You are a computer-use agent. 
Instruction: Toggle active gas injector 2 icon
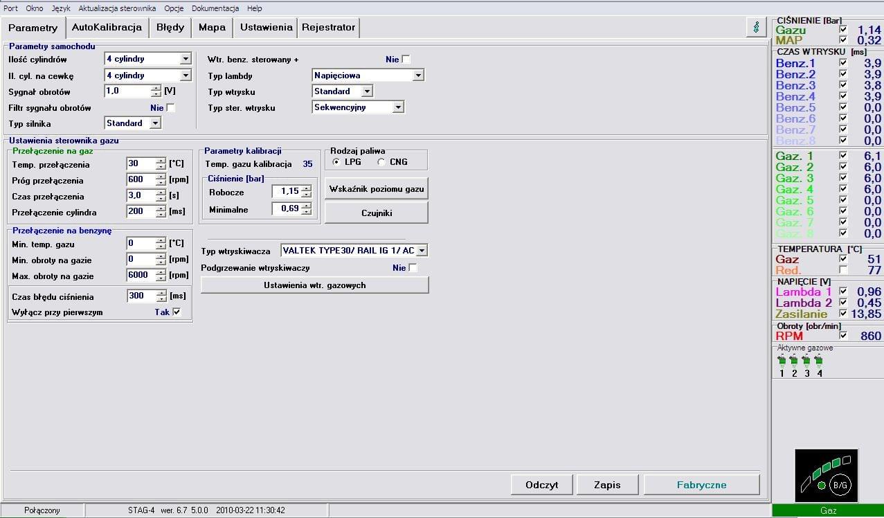tap(794, 361)
